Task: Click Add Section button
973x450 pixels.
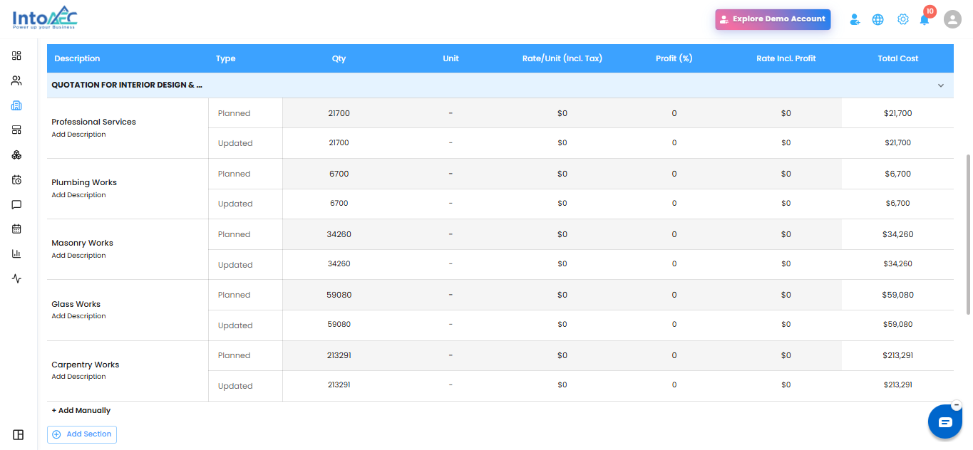Action: pyautogui.click(x=82, y=434)
